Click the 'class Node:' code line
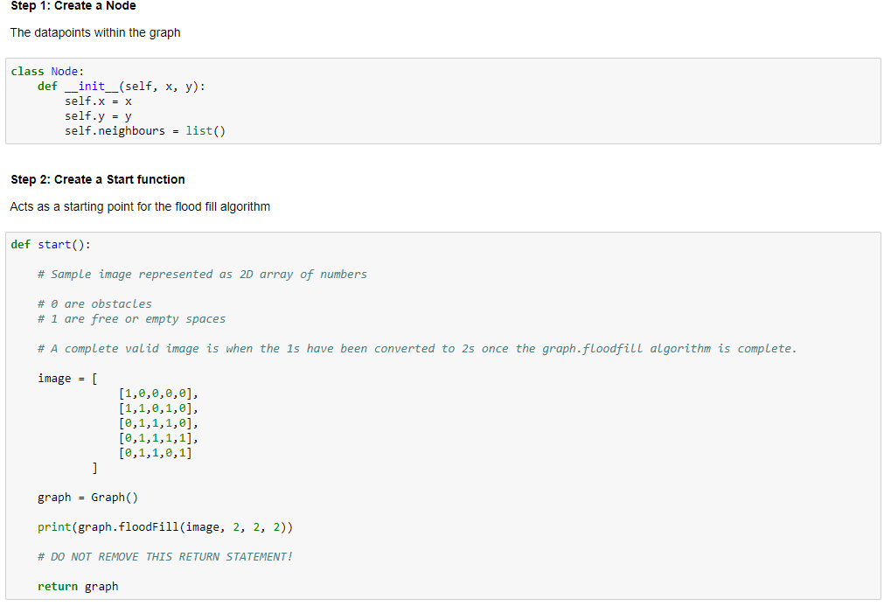Viewport: 891px width, 606px height. pyautogui.click(x=47, y=71)
